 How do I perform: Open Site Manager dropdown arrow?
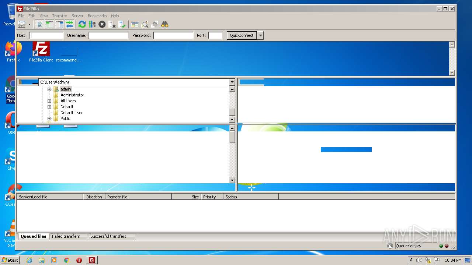point(29,24)
